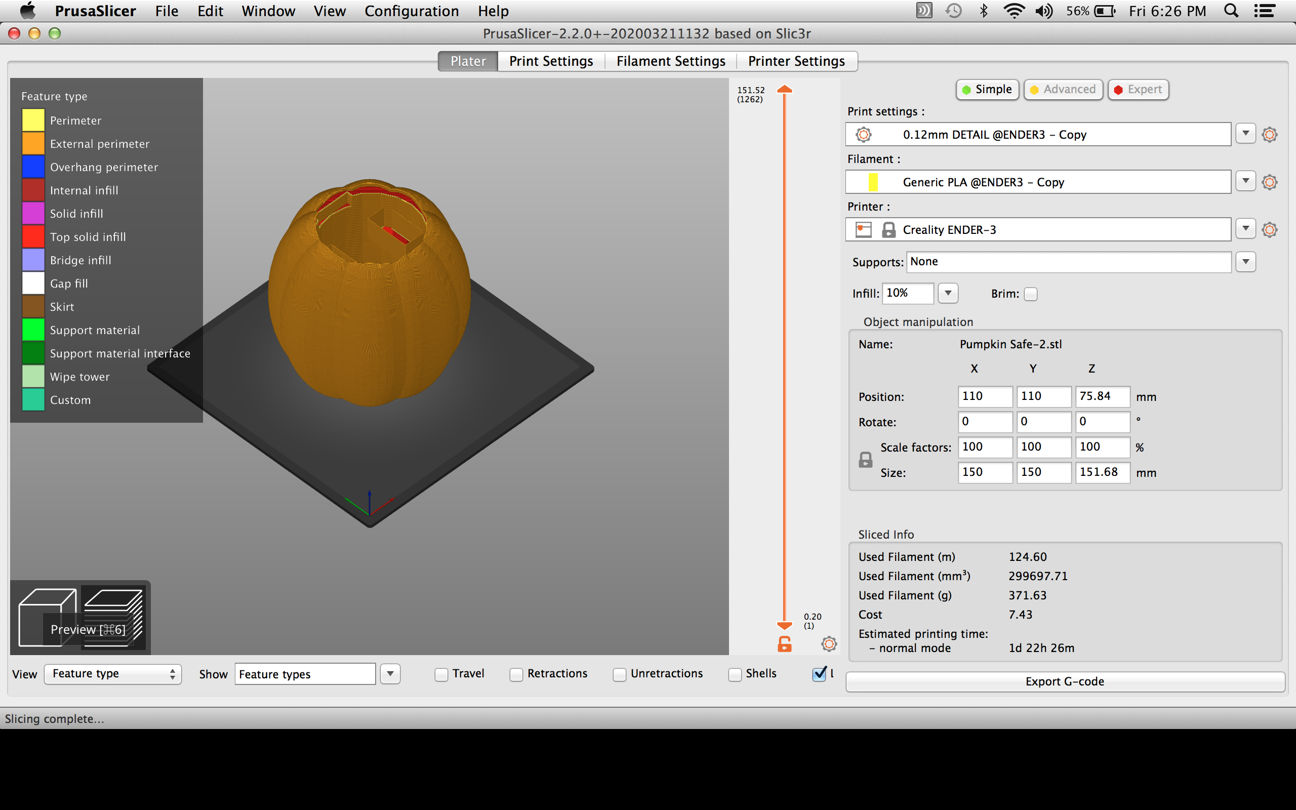Open the Creality ENDER-3 printer combo box
The width and height of the screenshot is (1296, 810).
(1038, 230)
